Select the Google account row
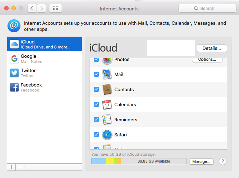The height and width of the screenshot is (178, 239). tap(44, 58)
